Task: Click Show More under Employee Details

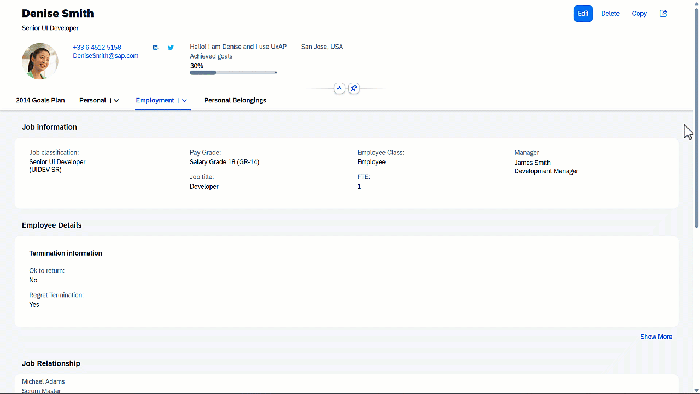Action: (656, 337)
